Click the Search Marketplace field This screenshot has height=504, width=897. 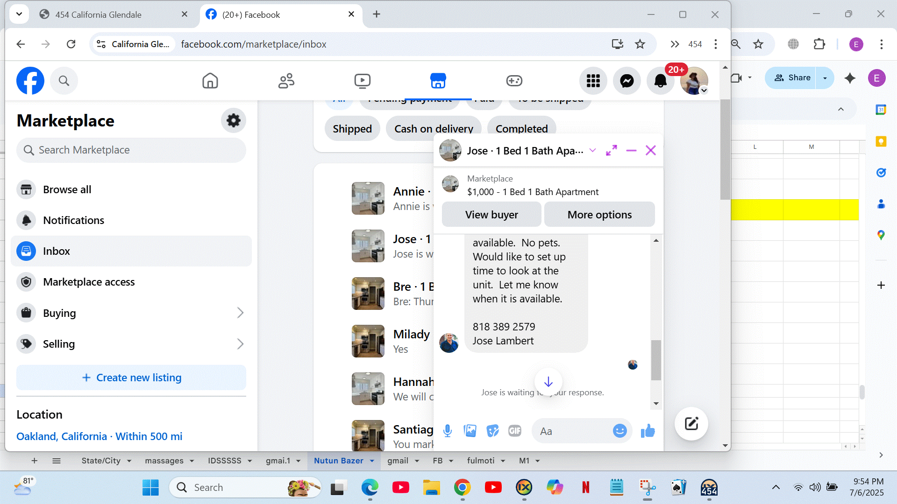point(131,150)
